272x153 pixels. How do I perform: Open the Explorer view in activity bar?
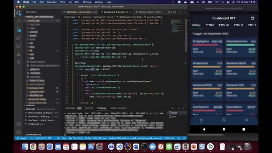[x=18, y=13]
